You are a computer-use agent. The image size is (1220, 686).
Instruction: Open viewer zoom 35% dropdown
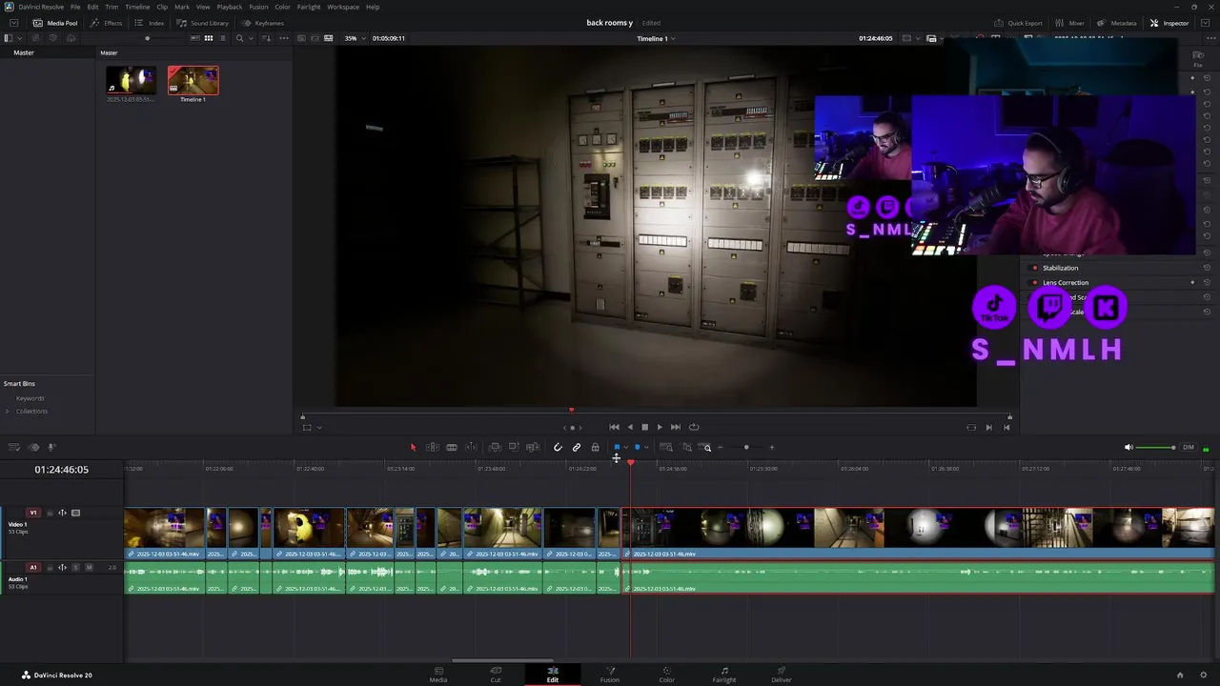click(x=354, y=38)
